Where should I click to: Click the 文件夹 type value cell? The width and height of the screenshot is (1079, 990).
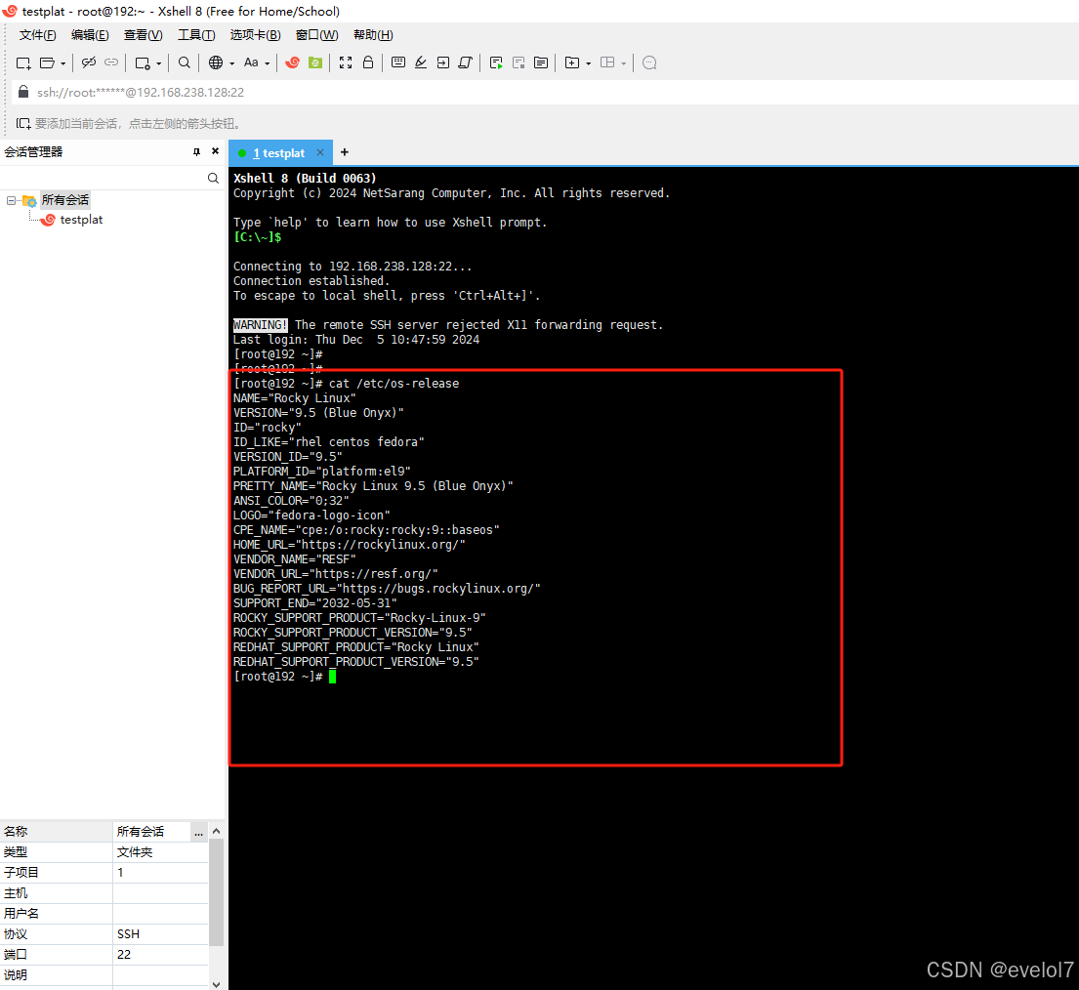click(160, 851)
